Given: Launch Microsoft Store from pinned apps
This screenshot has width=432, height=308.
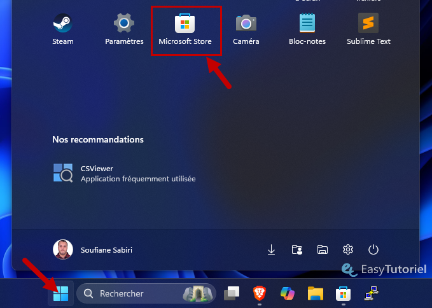Looking at the screenshot, I should click(185, 29).
